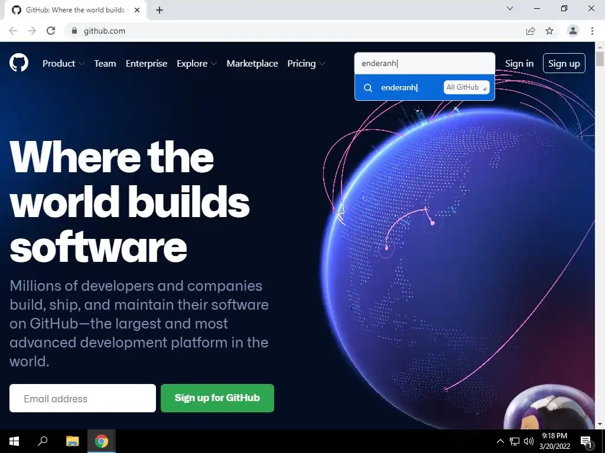The width and height of the screenshot is (605, 453).
Task: Click the Sign up header button
Action: [x=564, y=63]
